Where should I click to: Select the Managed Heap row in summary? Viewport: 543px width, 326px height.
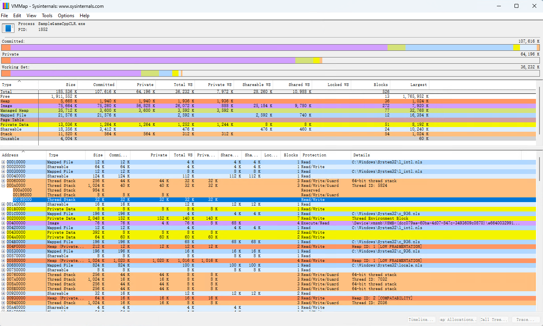(268, 110)
